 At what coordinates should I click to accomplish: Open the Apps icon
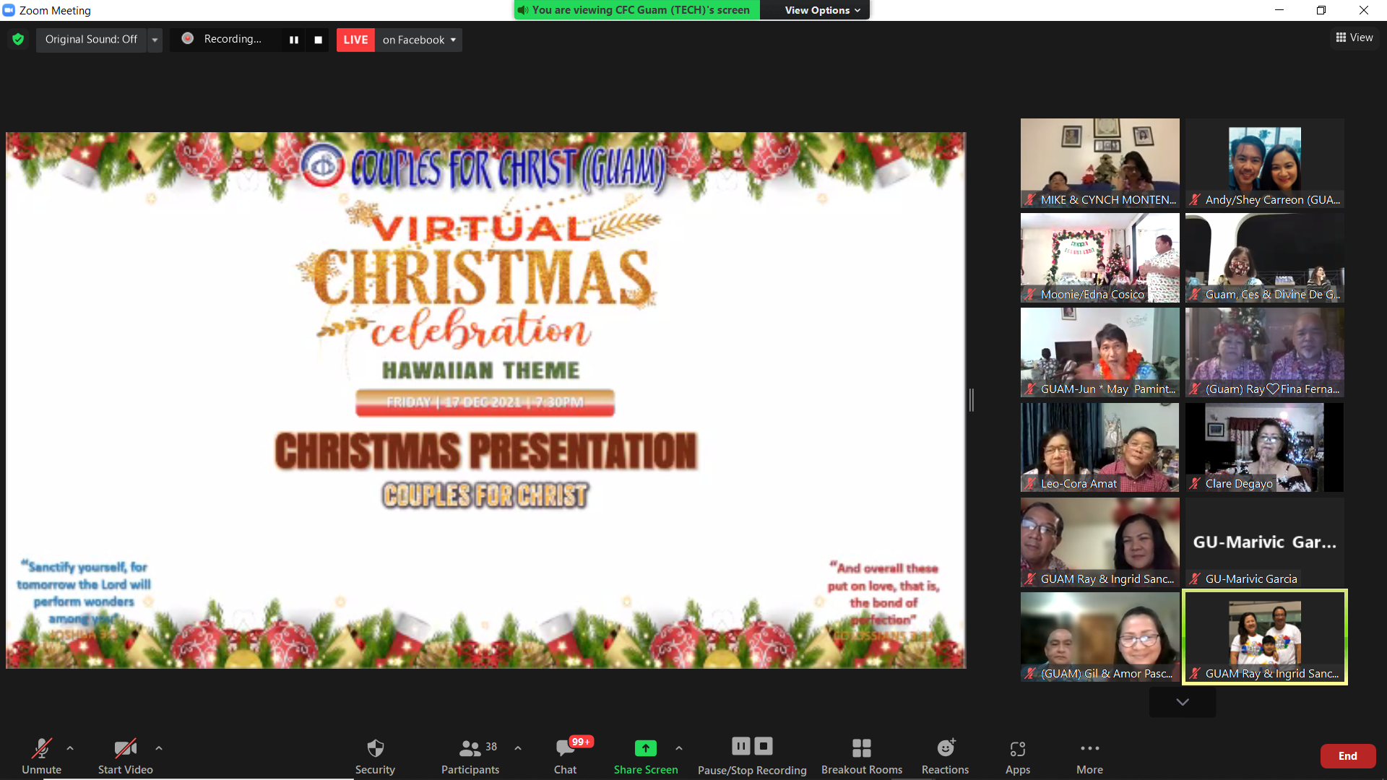click(1018, 748)
